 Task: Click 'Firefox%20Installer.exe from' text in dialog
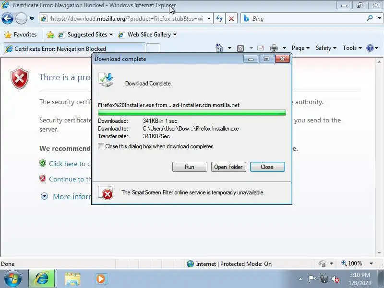[132, 105]
